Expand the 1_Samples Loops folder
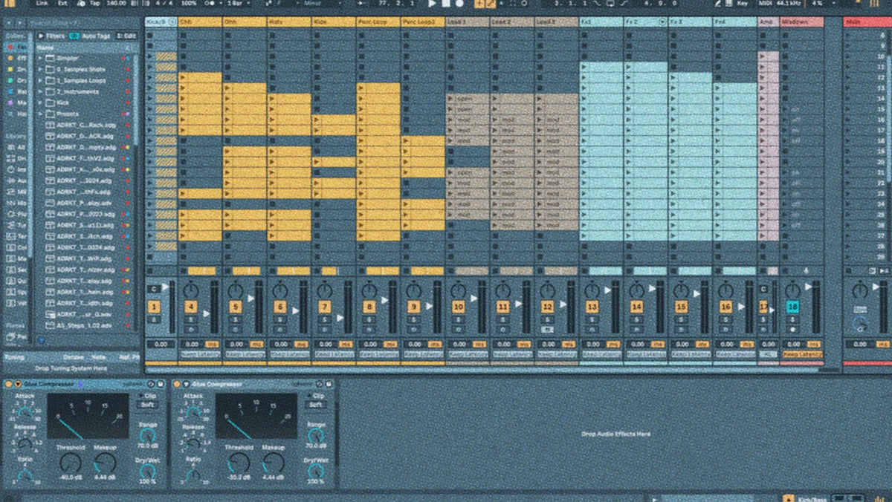The image size is (892, 502). pos(41,80)
